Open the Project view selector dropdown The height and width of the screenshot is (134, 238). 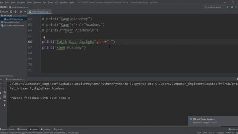pyautogui.click(x=4, y=12)
